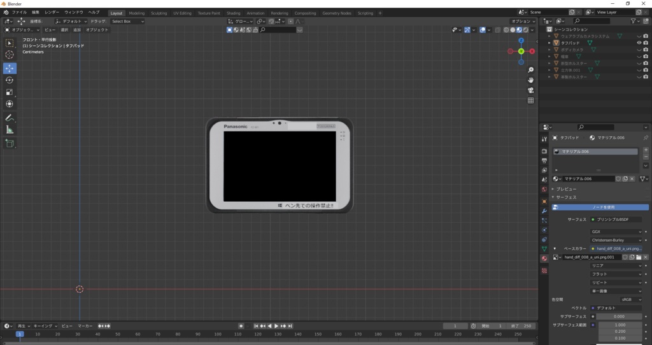Click the プリンシプルBSDF surface shader button
Screen dimensions: 652x345
[x=616, y=220]
